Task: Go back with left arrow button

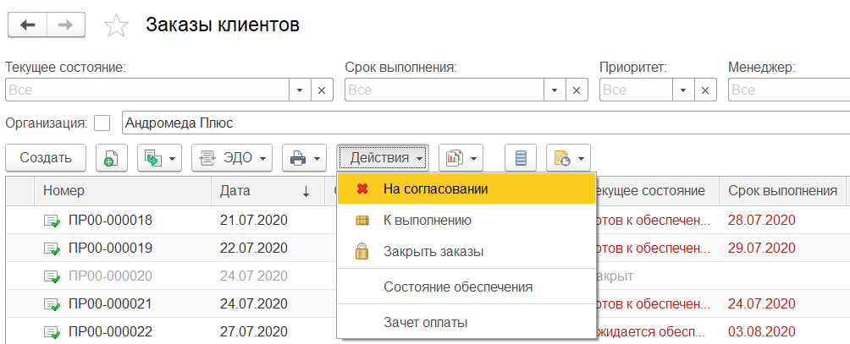Action: tap(27, 25)
